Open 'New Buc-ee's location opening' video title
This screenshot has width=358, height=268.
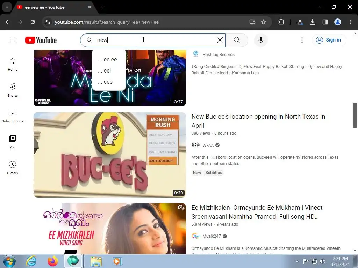(x=258, y=121)
